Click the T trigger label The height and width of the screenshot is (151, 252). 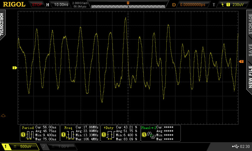coord(214,5)
